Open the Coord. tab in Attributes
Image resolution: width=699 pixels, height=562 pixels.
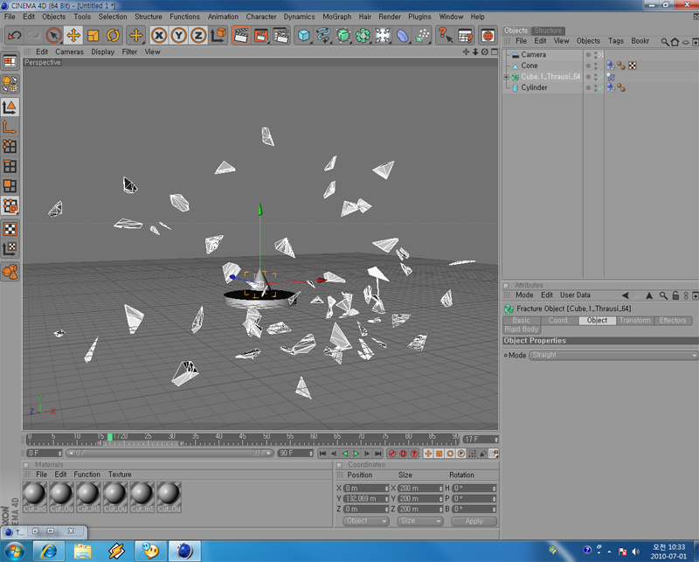[558, 320]
